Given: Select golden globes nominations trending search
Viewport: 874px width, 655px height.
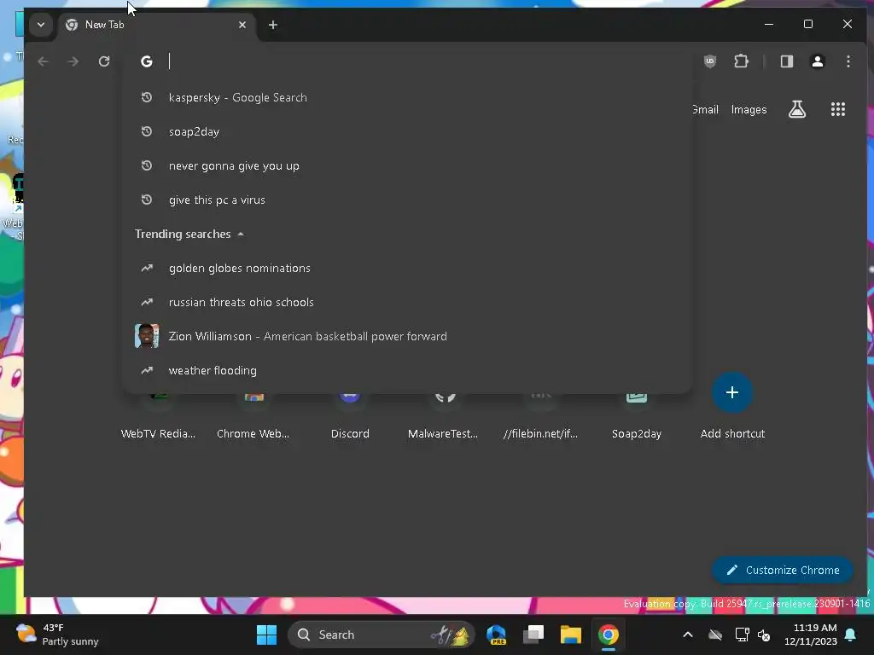Looking at the screenshot, I should (x=407, y=269).
